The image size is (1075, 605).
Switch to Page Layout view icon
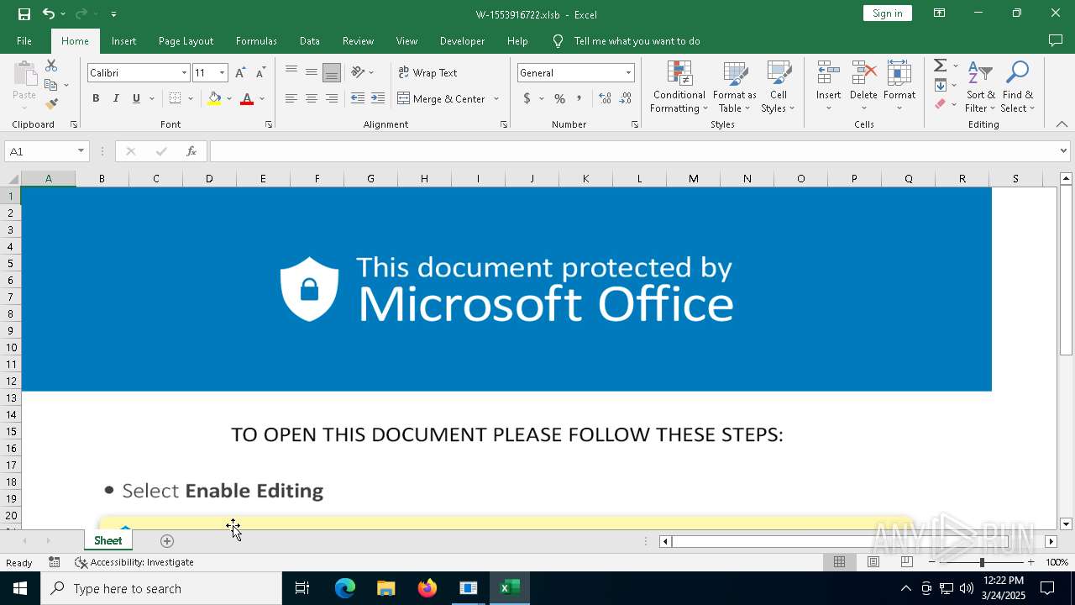click(873, 562)
